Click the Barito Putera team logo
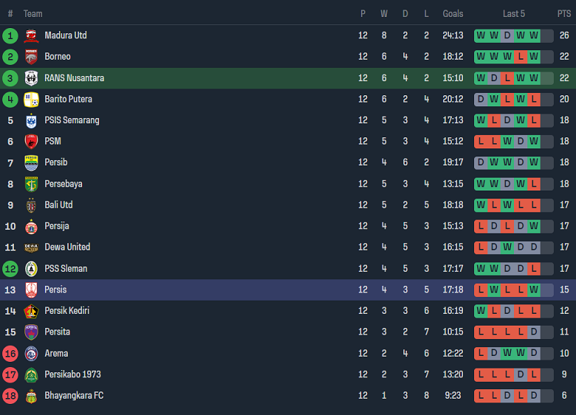The height and width of the screenshot is (415, 576). [31, 100]
